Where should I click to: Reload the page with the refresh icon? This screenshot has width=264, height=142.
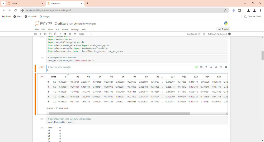16,11
